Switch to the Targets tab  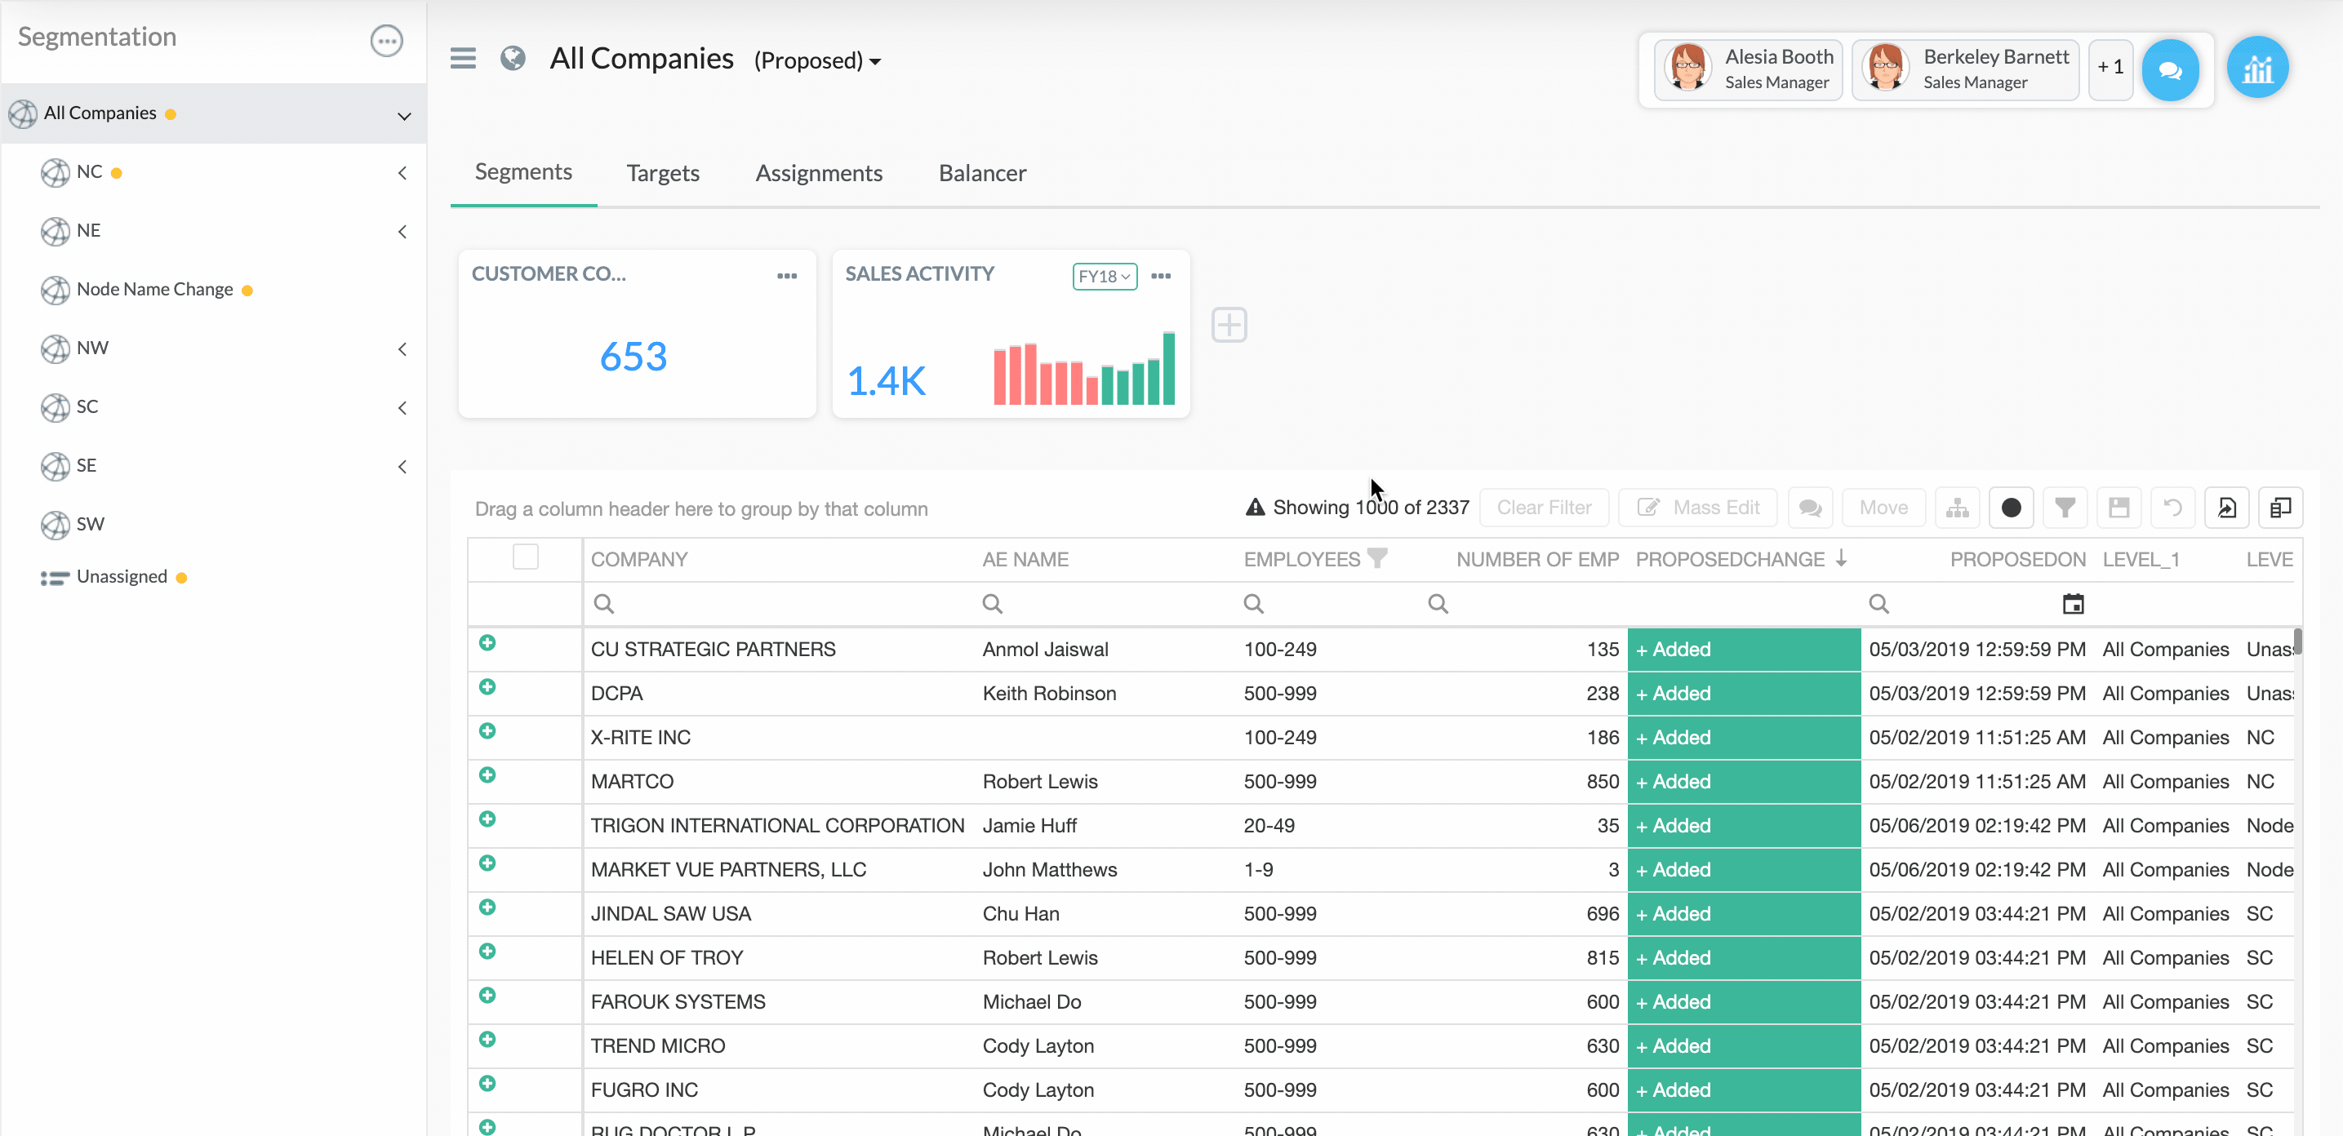662,173
